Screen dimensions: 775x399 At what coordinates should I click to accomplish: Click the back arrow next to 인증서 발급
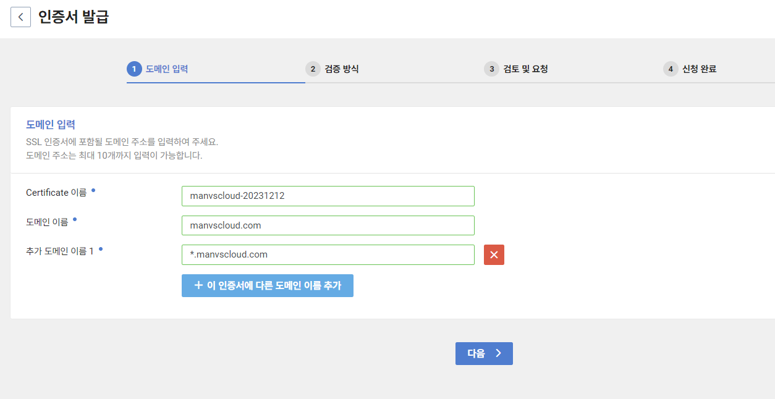20,17
